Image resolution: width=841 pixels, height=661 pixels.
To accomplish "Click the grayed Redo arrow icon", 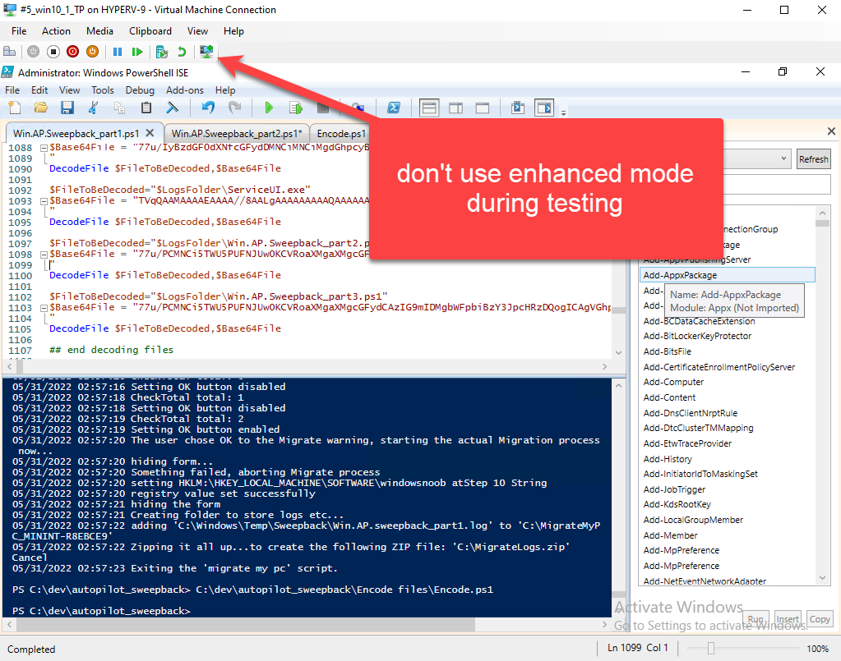I will coord(234,108).
